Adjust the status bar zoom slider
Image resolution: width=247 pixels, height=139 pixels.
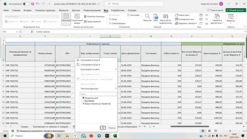click(x=230, y=131)
